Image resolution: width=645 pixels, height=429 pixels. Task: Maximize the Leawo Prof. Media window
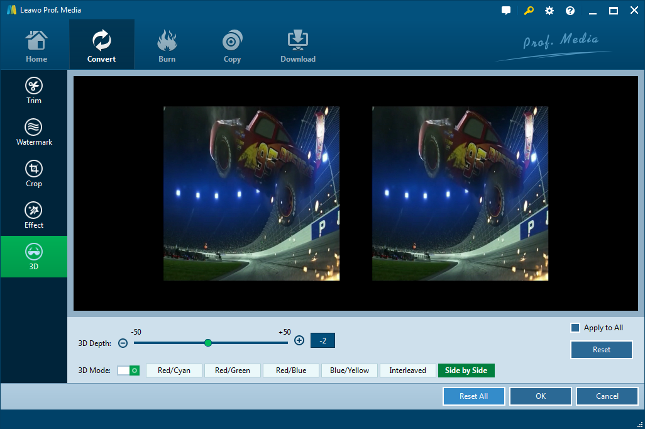coord(614,11)
